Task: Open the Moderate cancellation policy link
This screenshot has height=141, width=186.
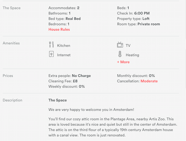Action: pos(149,81)
